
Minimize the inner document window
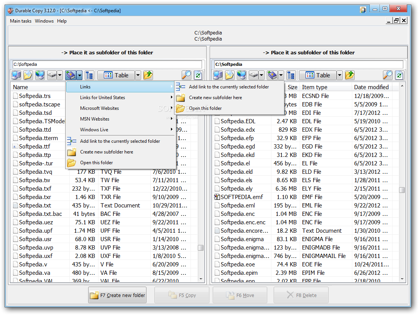[389, 21]
